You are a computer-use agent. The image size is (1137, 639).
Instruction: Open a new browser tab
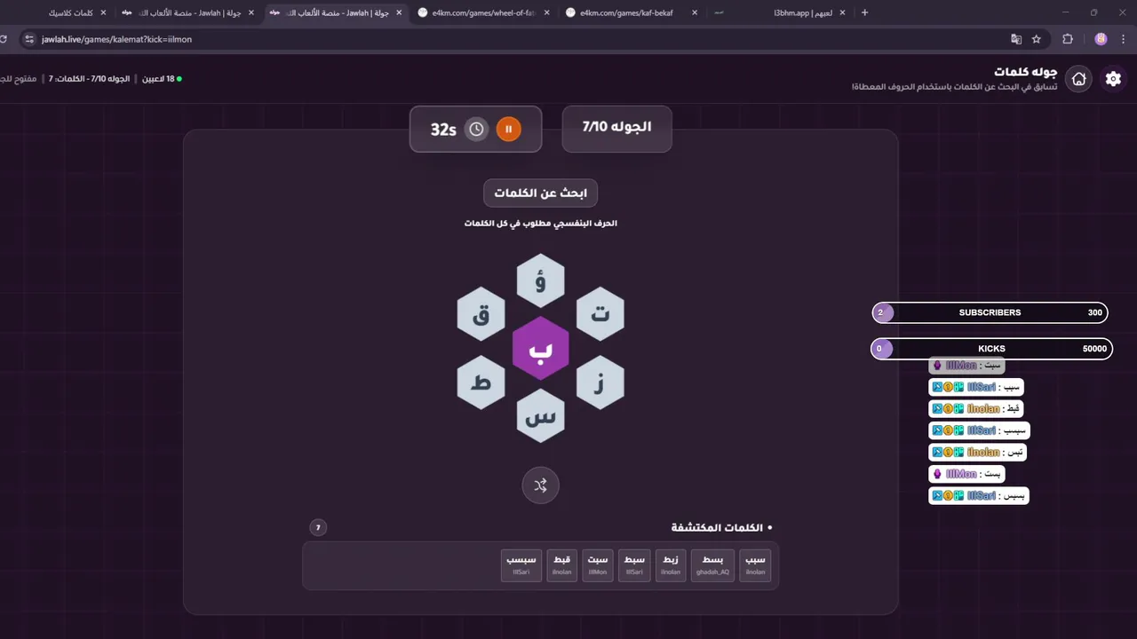(x=865, y=12)
